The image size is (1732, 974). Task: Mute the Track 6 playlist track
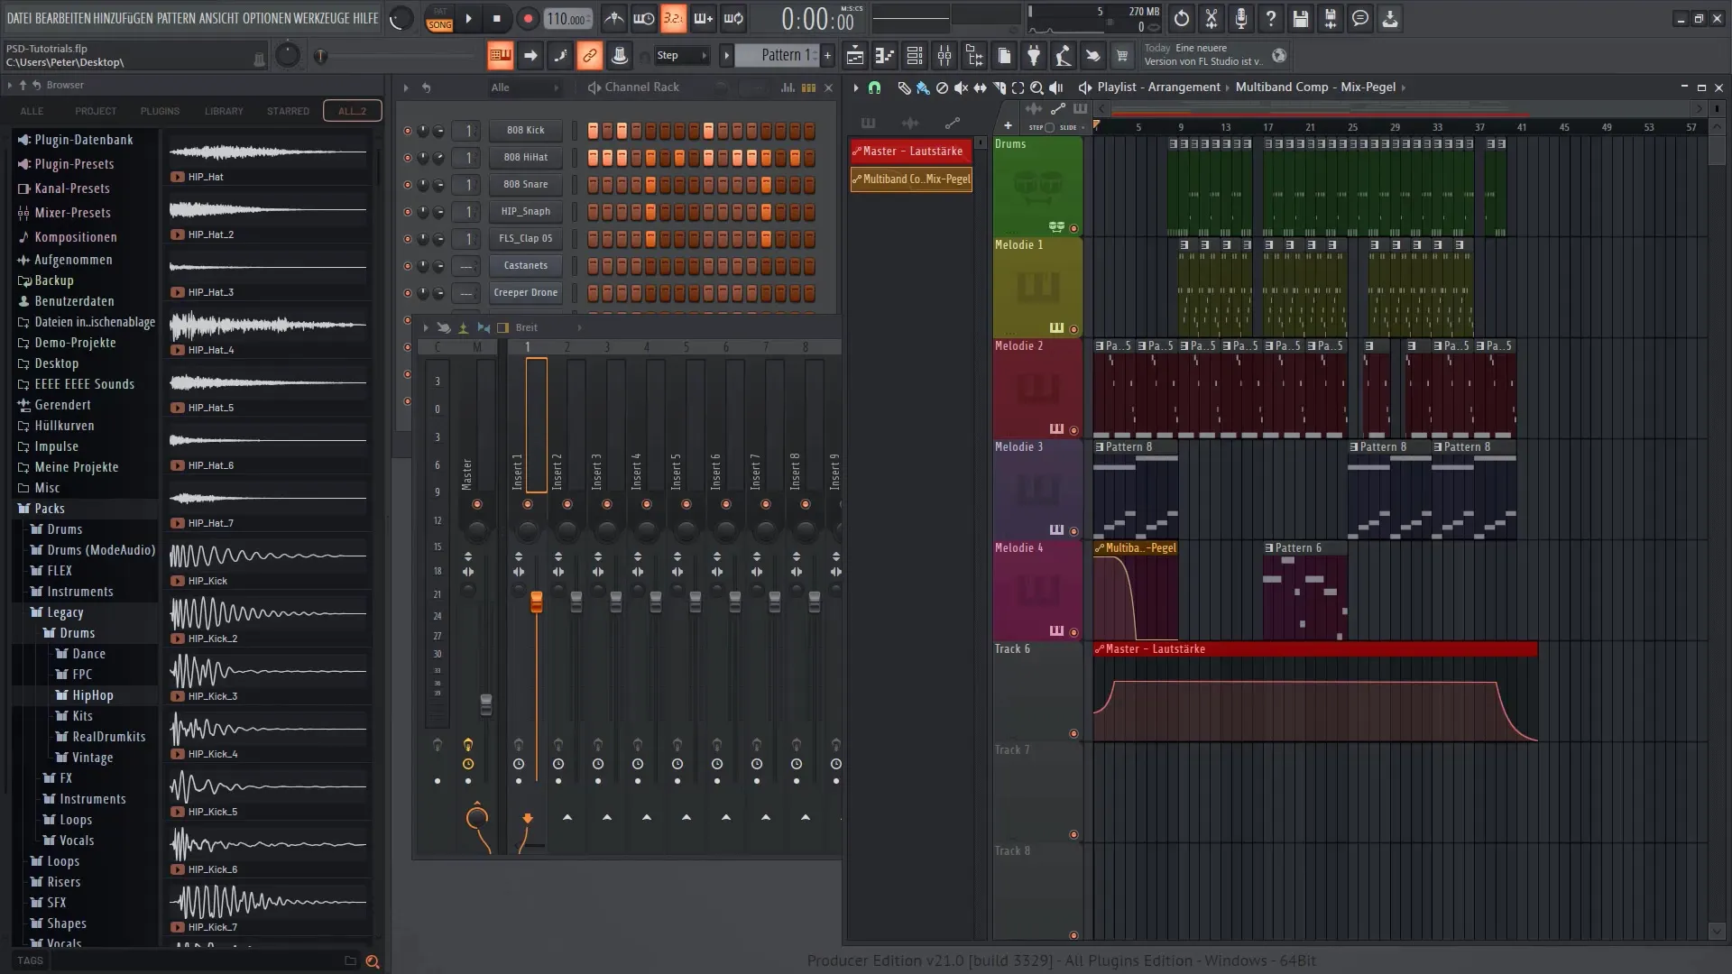1073,733
